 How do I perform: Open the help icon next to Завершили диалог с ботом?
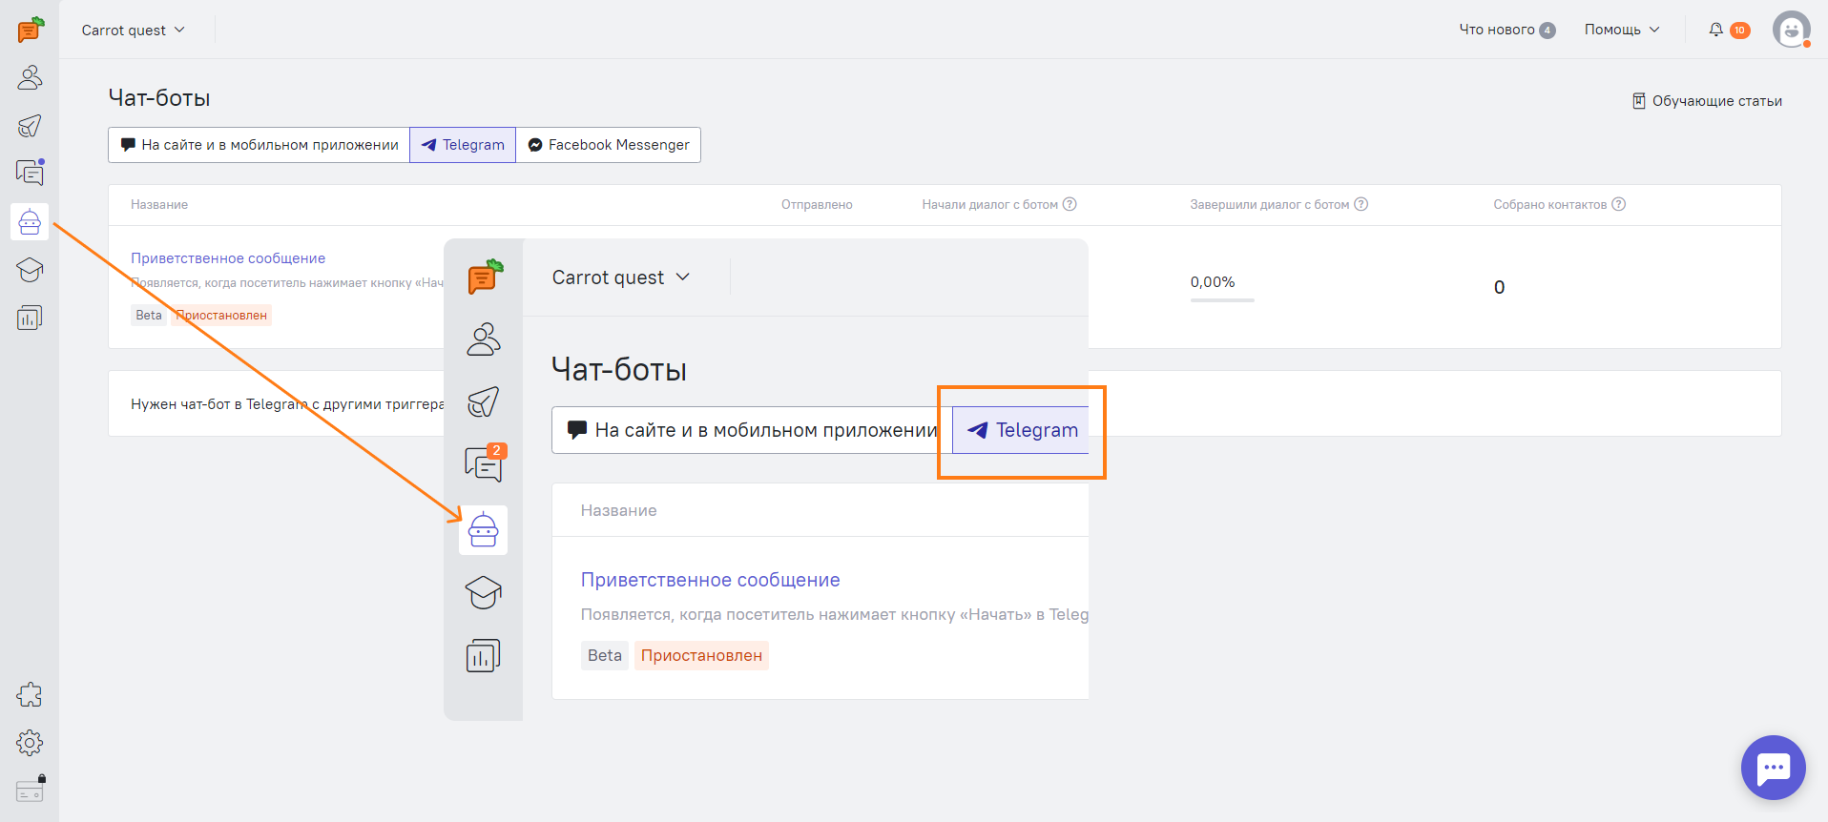(x=1361, y=204)
